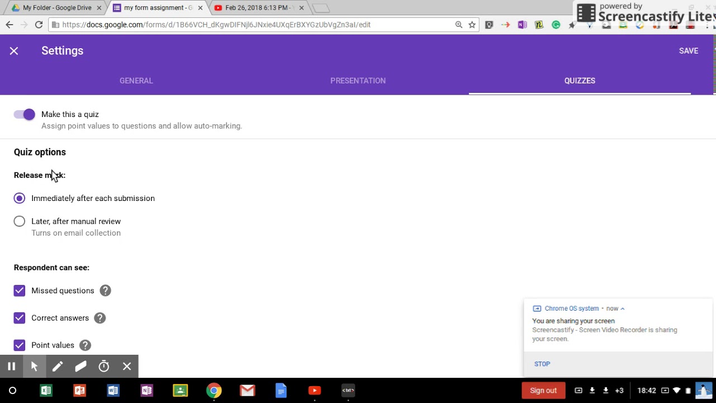The height and width of the screenshot is (403, 716).
Task: Launch PowerPoint from the shelf
Action: tap(79, 391)
